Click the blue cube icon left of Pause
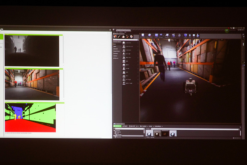 point(186,35)
